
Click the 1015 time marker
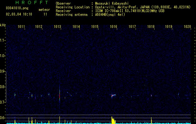tap(95, 27)
